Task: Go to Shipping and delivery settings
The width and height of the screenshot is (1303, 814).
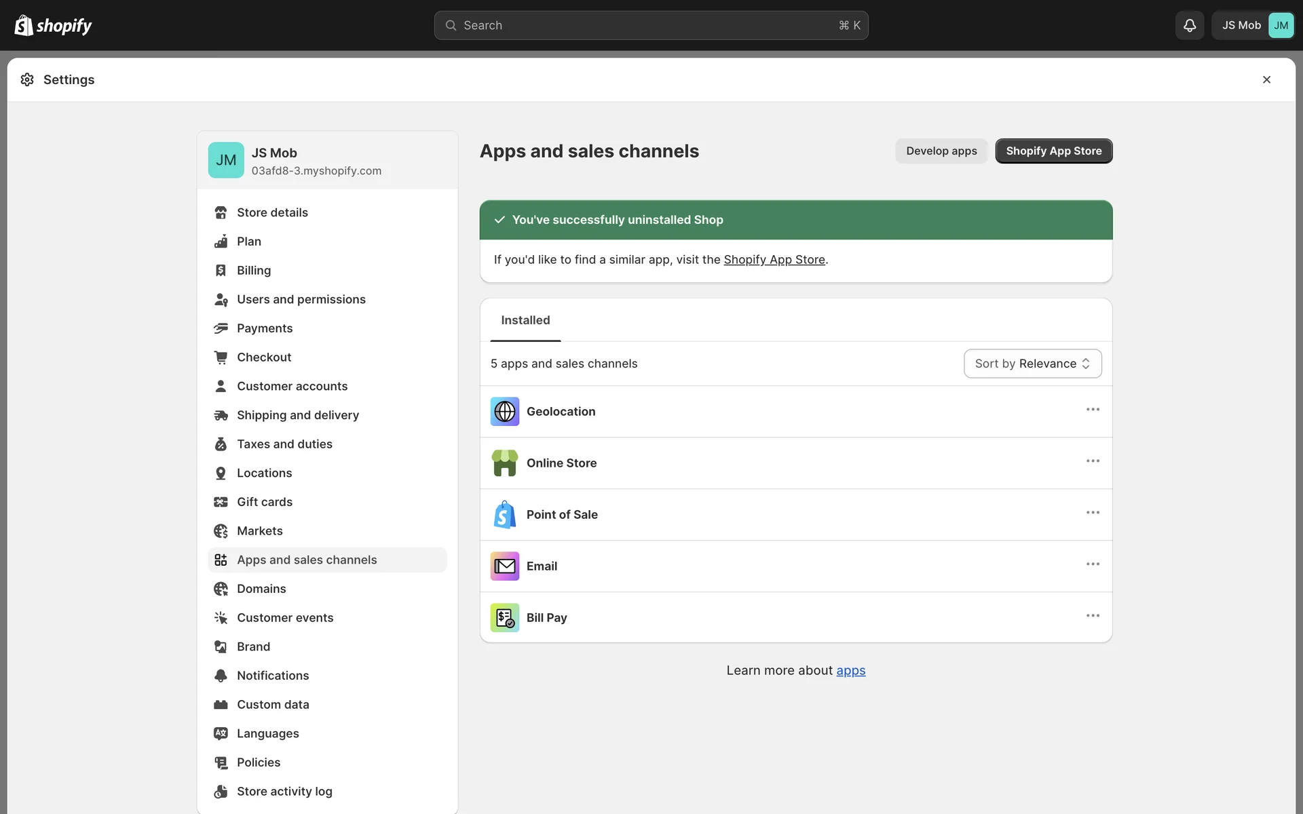Action: click(x=297, y=415)
